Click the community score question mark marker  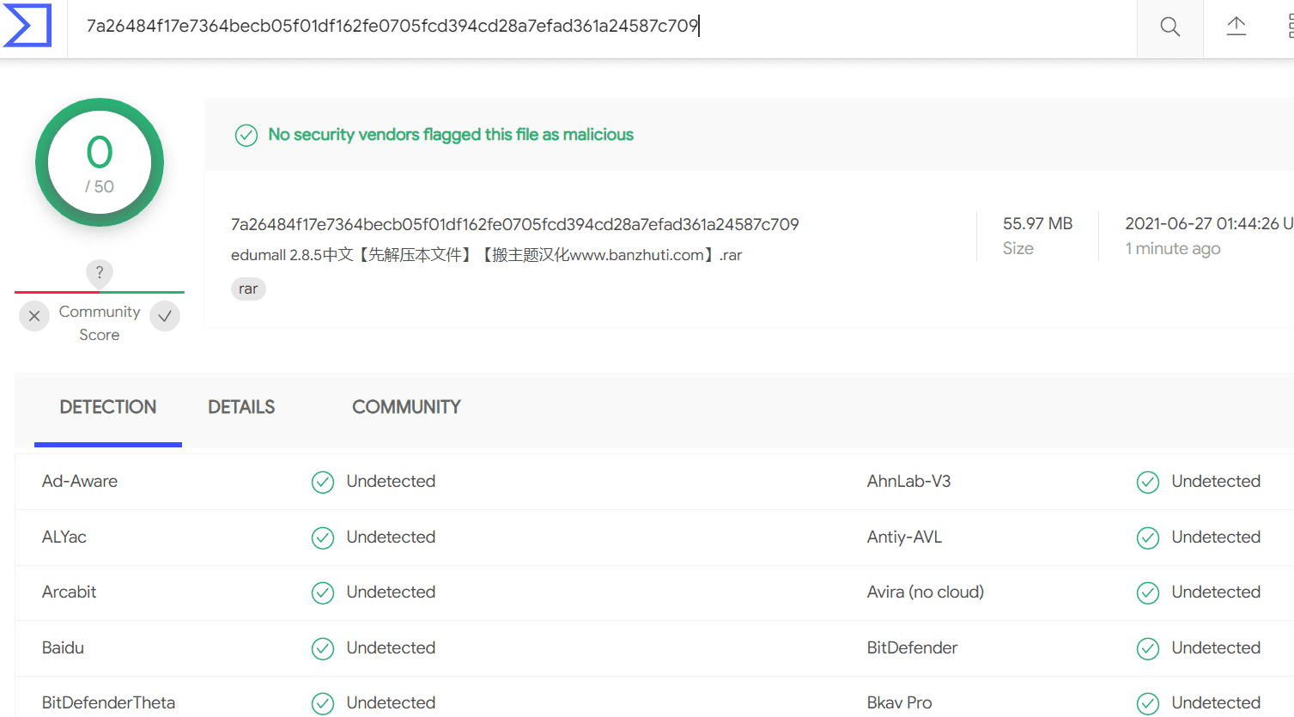coord(100,272)
